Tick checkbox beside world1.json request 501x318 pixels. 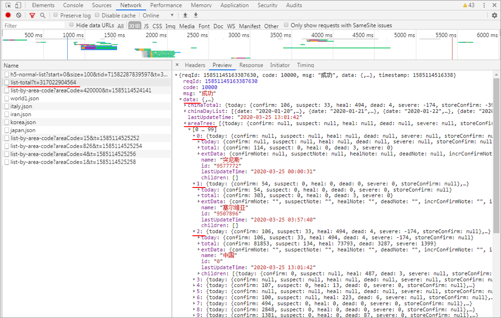(7, 98)
